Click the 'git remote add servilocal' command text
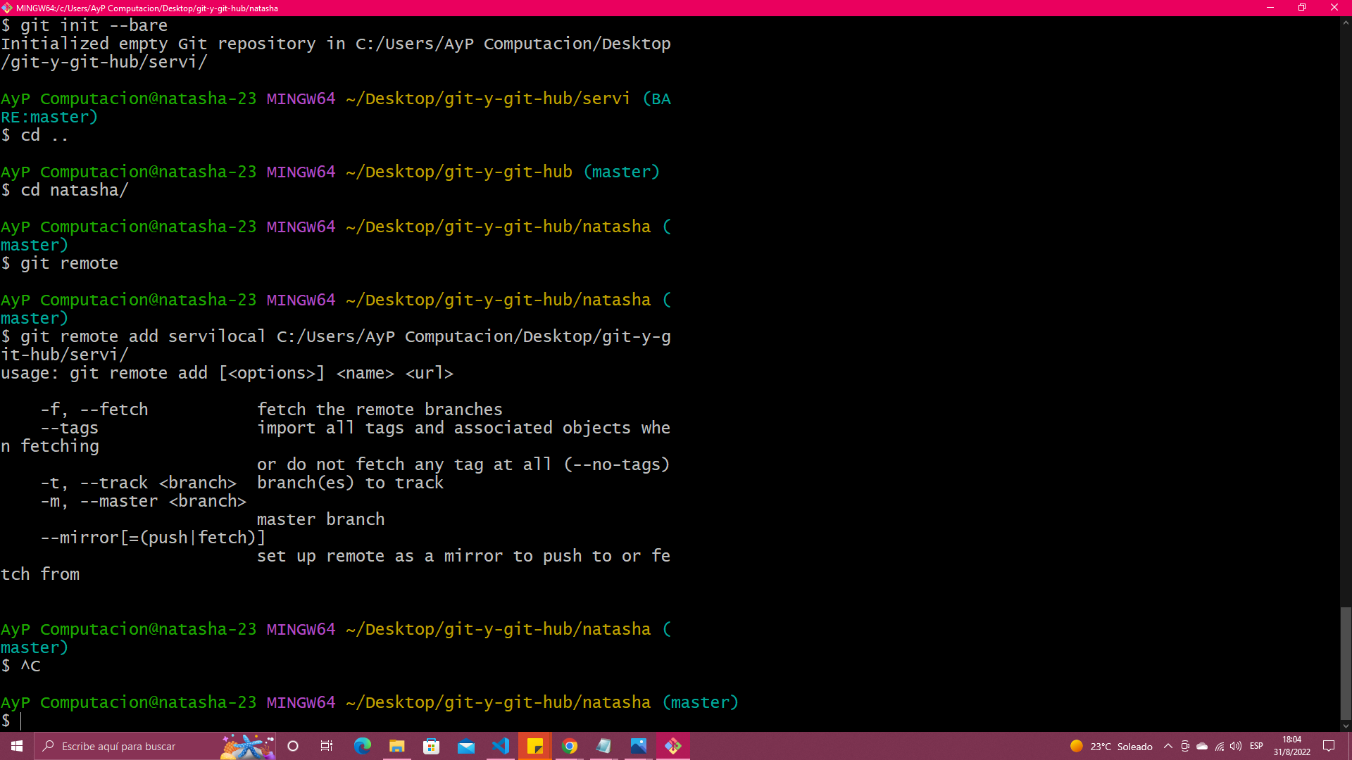The width and height of the screenshot is (1352, 760). [143, 336]
